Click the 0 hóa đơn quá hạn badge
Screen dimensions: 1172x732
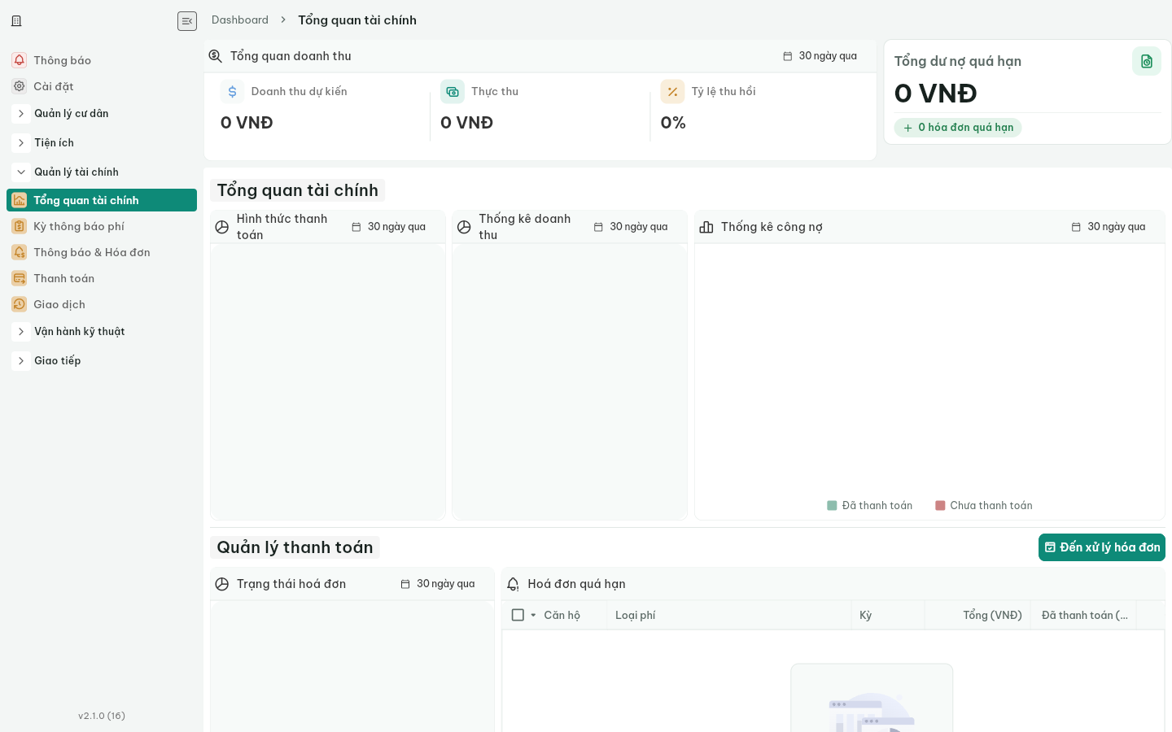958,128
